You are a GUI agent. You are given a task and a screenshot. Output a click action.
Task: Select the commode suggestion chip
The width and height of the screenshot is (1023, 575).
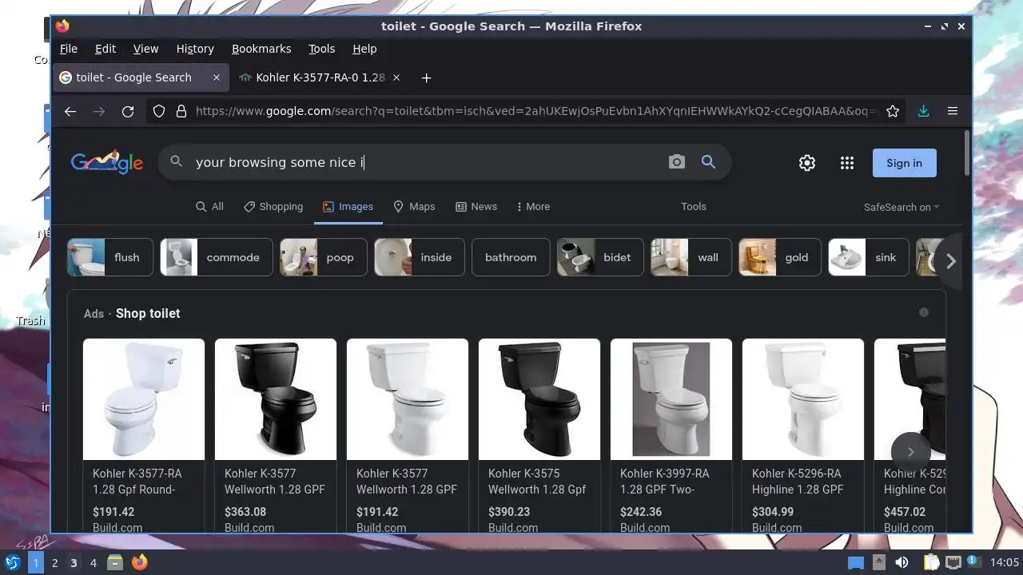pyautogui.click(x=217, y=257)
